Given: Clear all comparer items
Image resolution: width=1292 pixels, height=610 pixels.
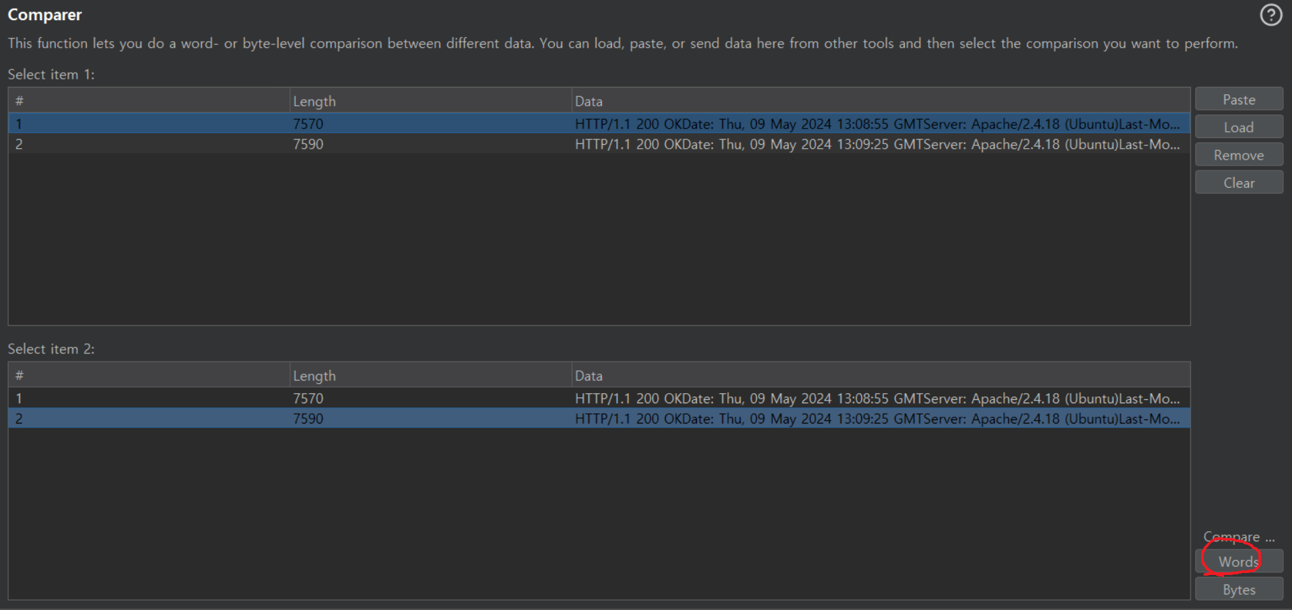Looking at the screenshot, I should tap(1239, 182).
